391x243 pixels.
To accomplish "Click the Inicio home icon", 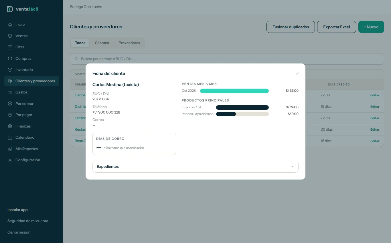I will pos(10,25).
